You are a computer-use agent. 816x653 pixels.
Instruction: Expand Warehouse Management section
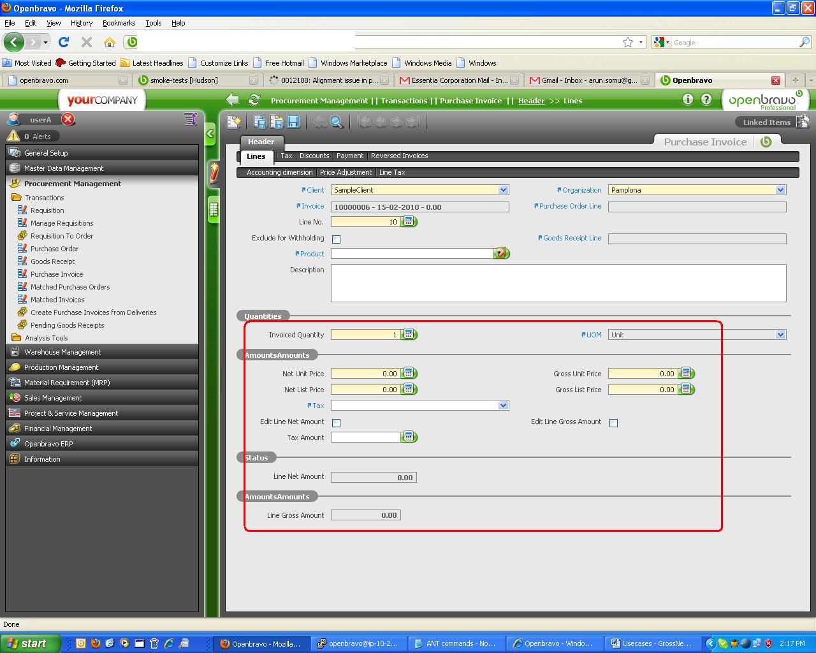102,352
